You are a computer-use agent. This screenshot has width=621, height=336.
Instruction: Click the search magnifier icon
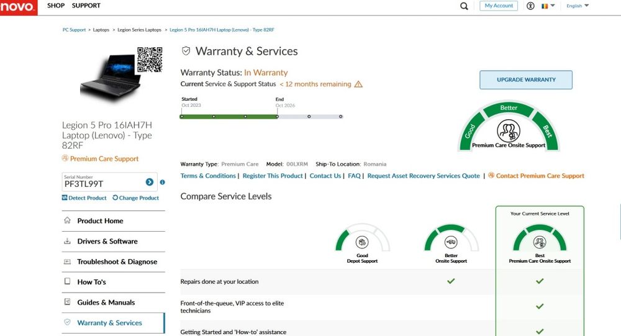(x=465, y=6)
